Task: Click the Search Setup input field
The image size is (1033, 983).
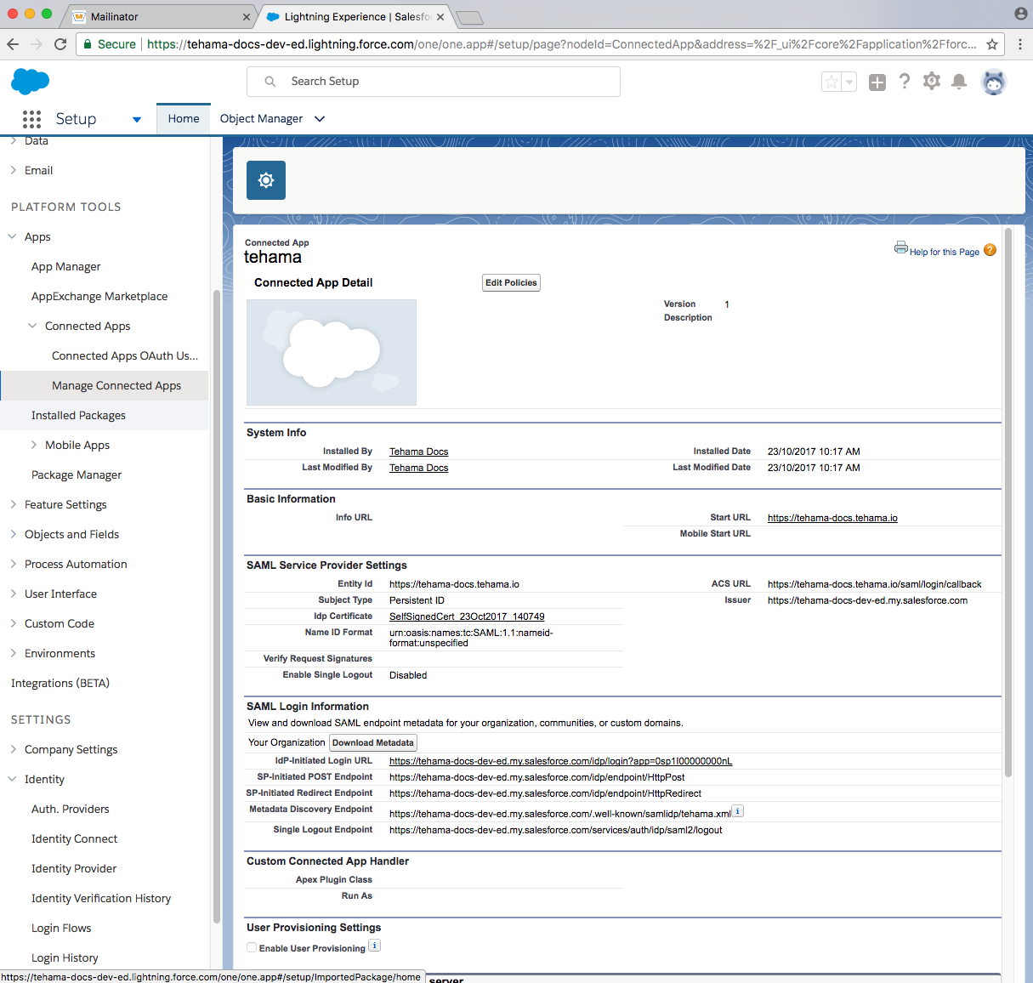Action: coord(434,82)
